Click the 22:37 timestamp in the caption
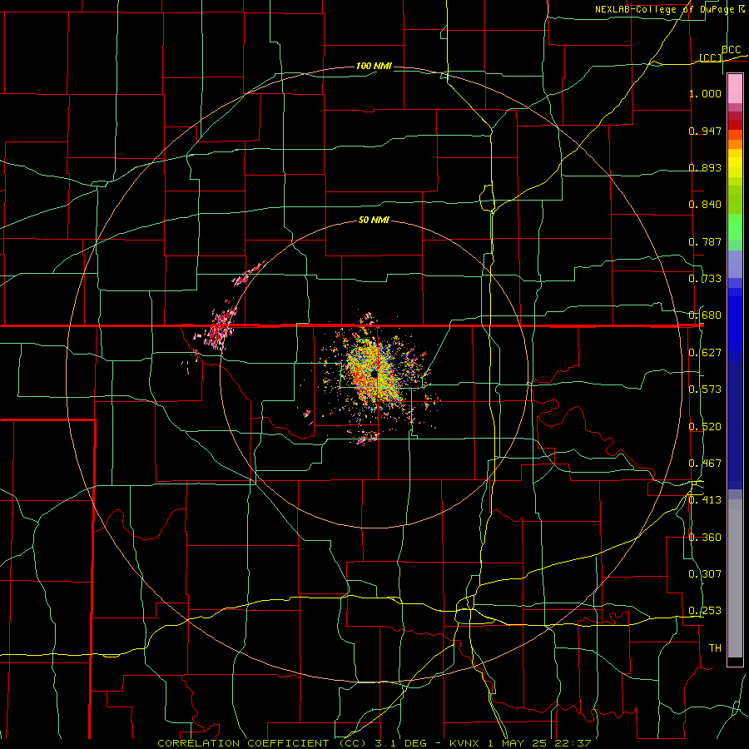Image resolution: width=749 pixels, height=749 pixels. [574, 743]
